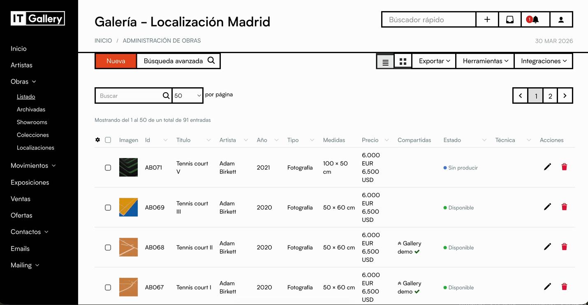Open Búsqueda avanzada
Viewport: 588px width, 305px height.
click(x=179, y=61)
